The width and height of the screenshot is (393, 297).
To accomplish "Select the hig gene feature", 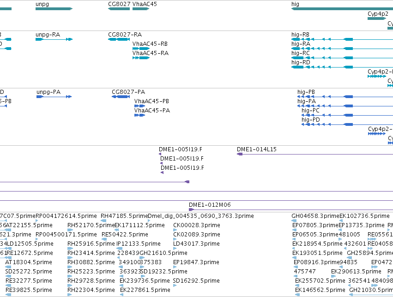I will [342, 9].
